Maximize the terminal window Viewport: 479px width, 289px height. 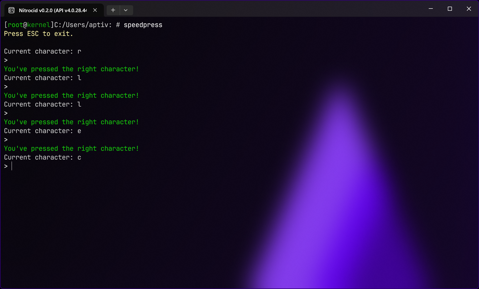(x=449, y=9)
